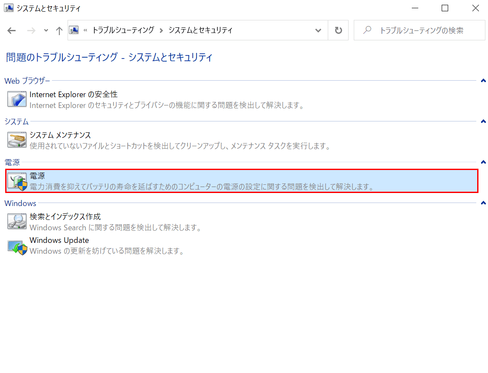Collapse the Web ブラウザー section
This screenshot has width=488, height=373.
tap(483, 81)
